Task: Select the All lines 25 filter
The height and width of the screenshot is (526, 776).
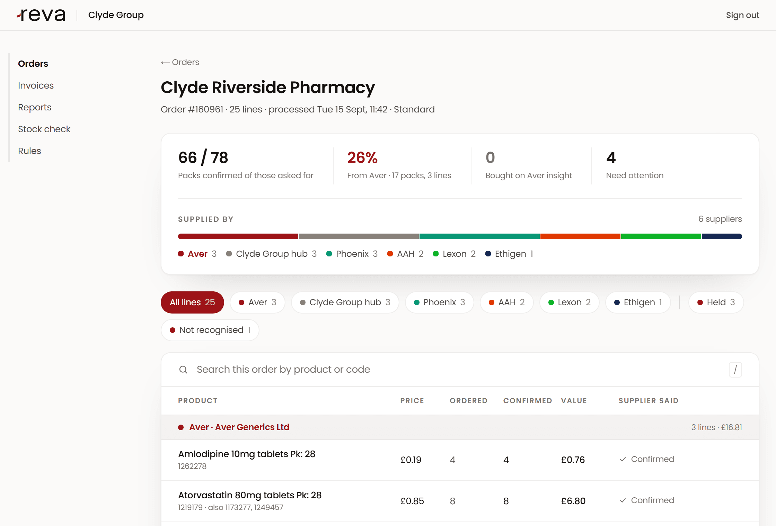Action: click(x=192, y=302)
